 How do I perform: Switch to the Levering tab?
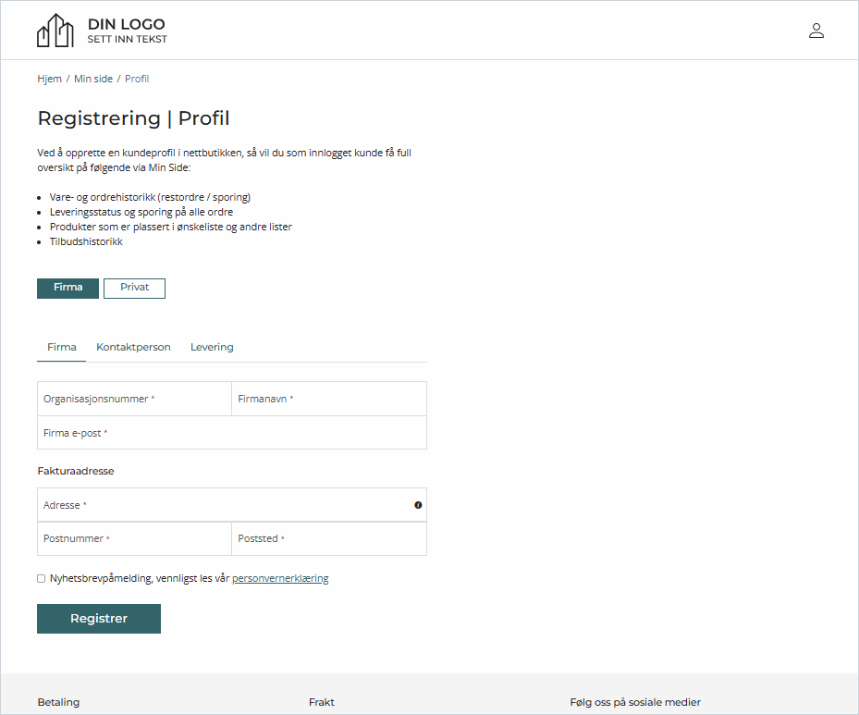[x=212, y=347]
